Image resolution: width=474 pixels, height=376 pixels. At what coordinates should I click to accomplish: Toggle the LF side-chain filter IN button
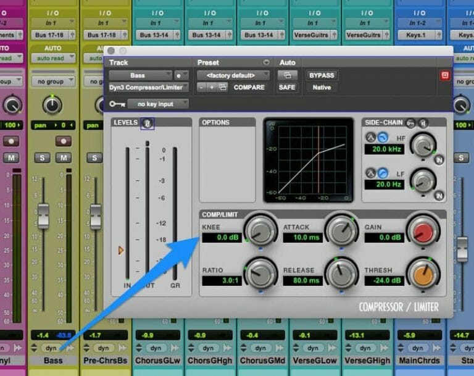[439, 196]
